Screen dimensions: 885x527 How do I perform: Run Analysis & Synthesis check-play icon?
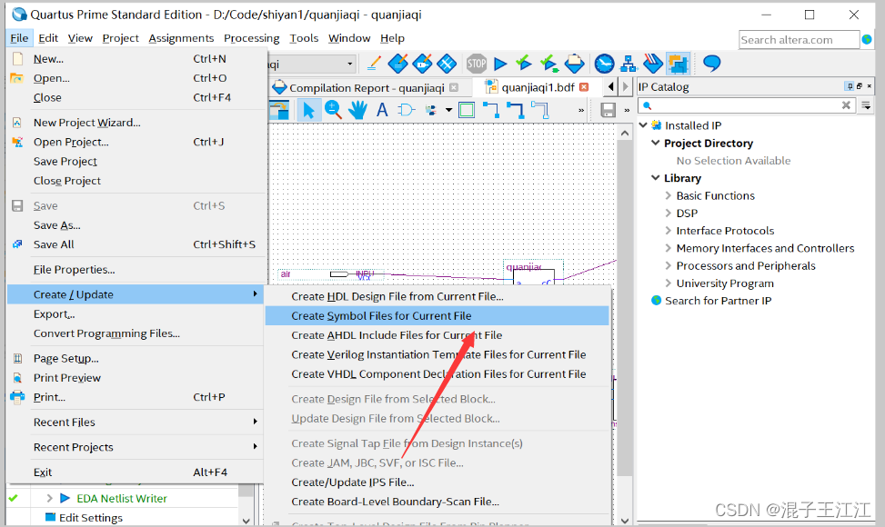point(524,63)
